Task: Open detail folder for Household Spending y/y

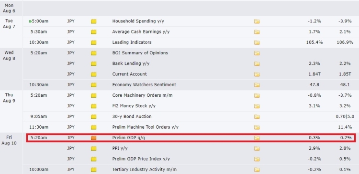Action: coord(257,21)
